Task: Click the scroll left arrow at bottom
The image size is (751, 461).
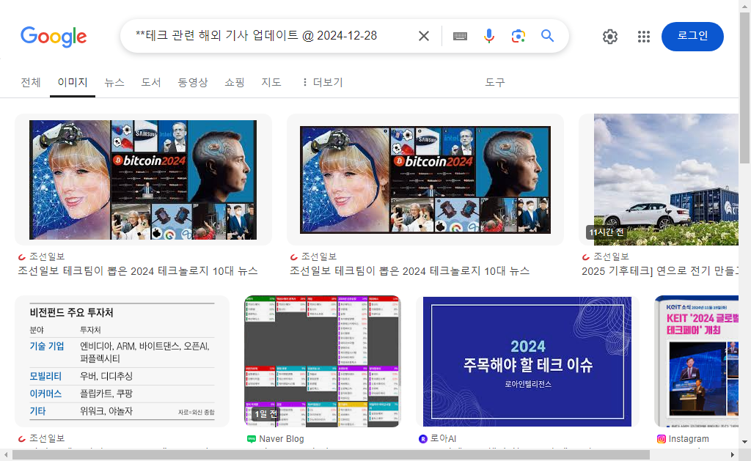Action: point(6,455)
